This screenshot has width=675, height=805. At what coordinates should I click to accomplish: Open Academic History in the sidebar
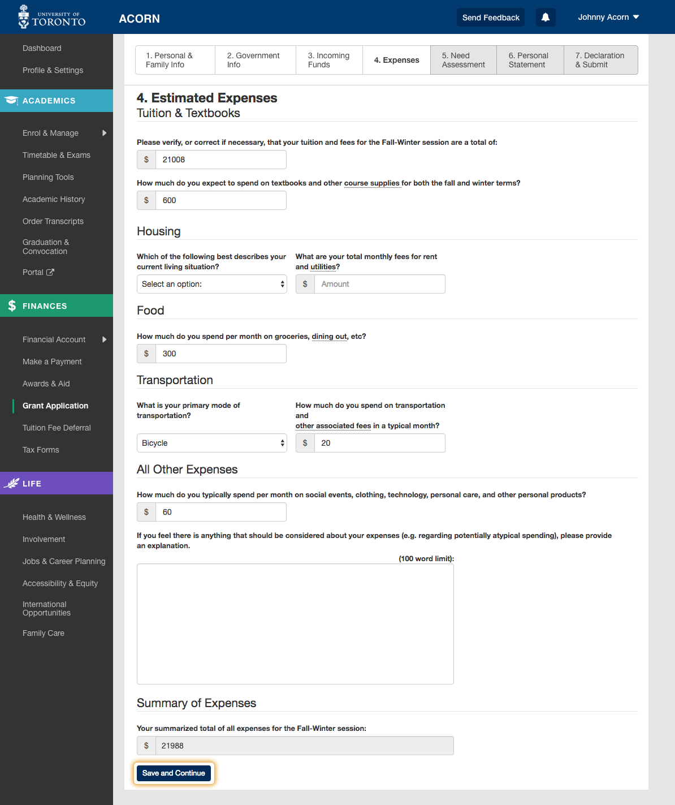pyautogui.click(x=54, y=199)
